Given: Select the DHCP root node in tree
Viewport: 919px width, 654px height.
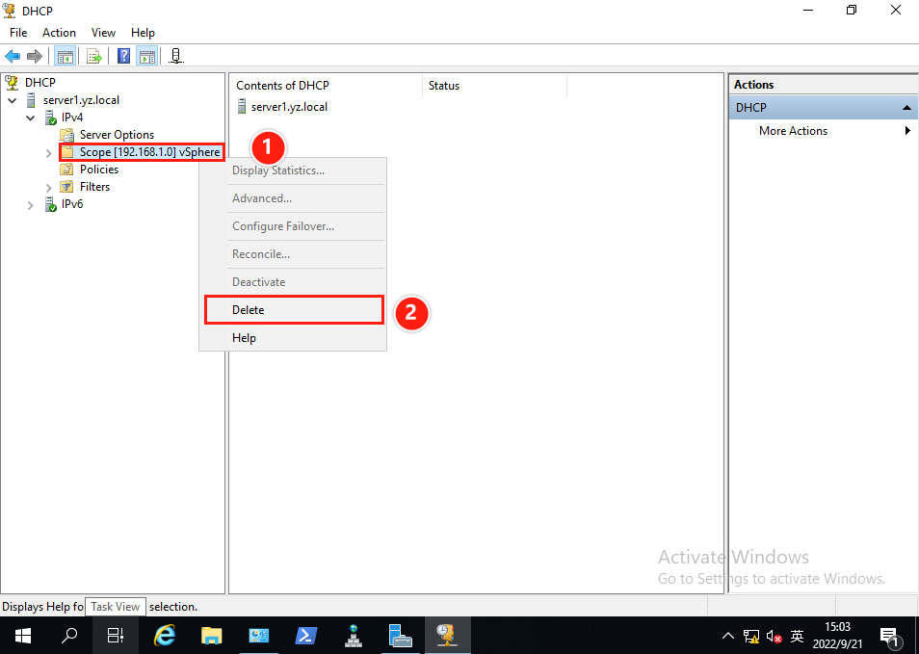Looking at the screenshot, I should pyautogui.click(x=39, y=83).
